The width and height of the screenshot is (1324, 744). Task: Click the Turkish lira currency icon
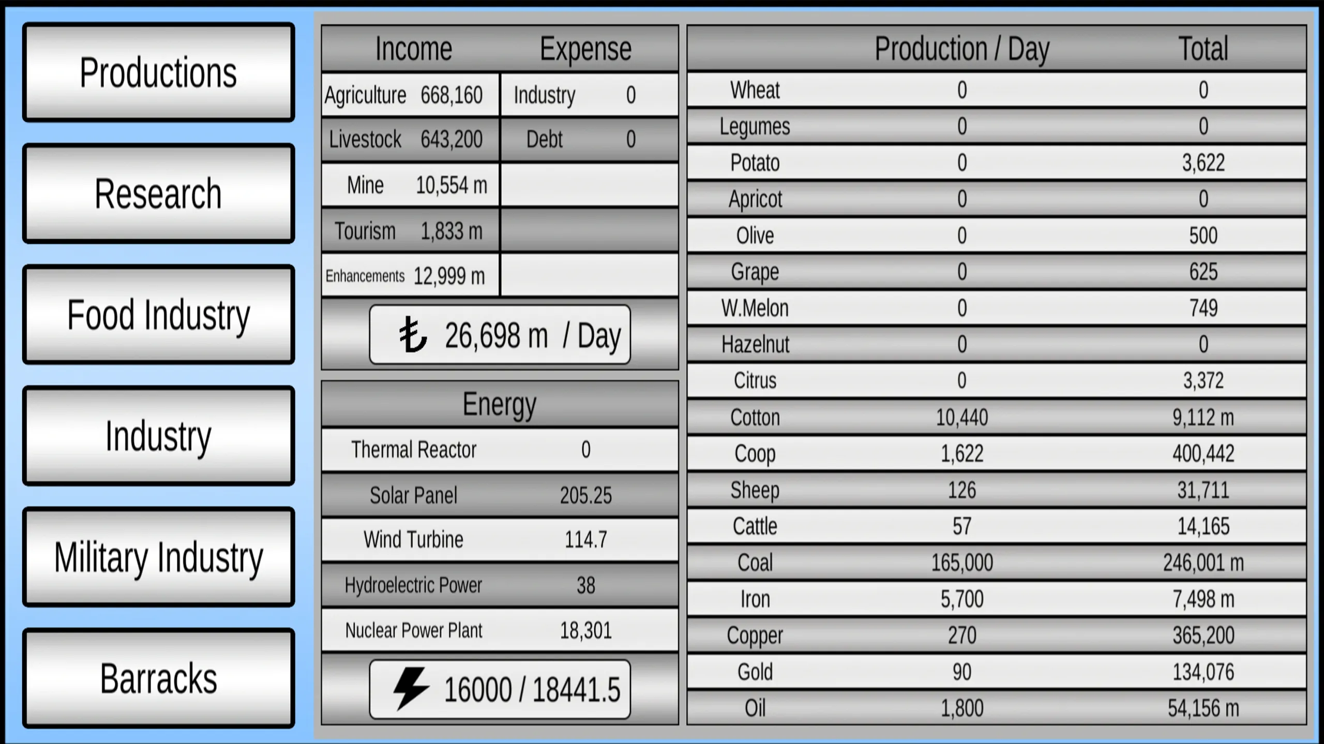[413, 334]
